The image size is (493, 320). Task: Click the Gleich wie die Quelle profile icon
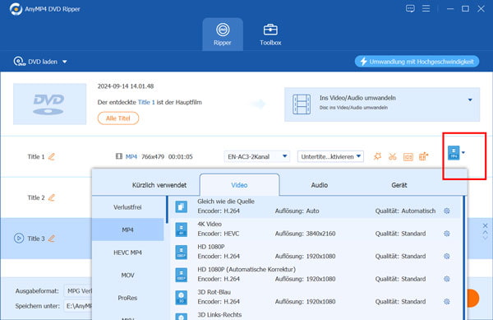(182, 206)
